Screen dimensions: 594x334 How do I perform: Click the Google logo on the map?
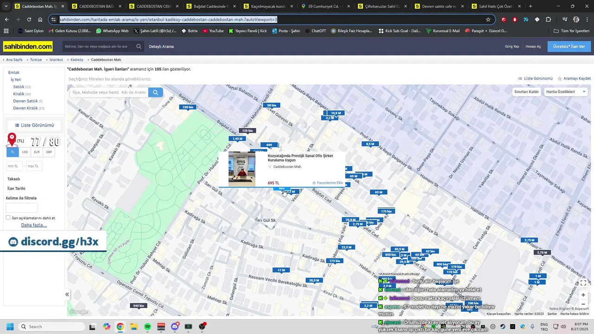click(79, 312)
